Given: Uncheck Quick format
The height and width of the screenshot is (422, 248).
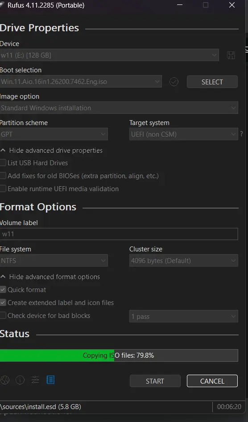Looking at the screenshot, I should pos(3,289).
